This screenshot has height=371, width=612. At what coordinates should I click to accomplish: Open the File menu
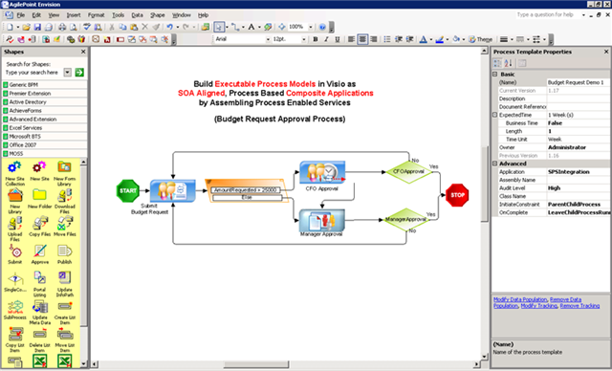21,15
